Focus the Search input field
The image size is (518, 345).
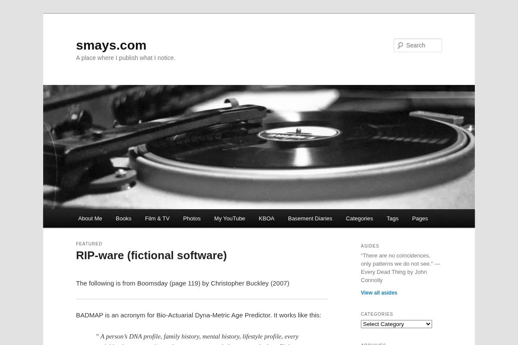(x=418, y=45)
